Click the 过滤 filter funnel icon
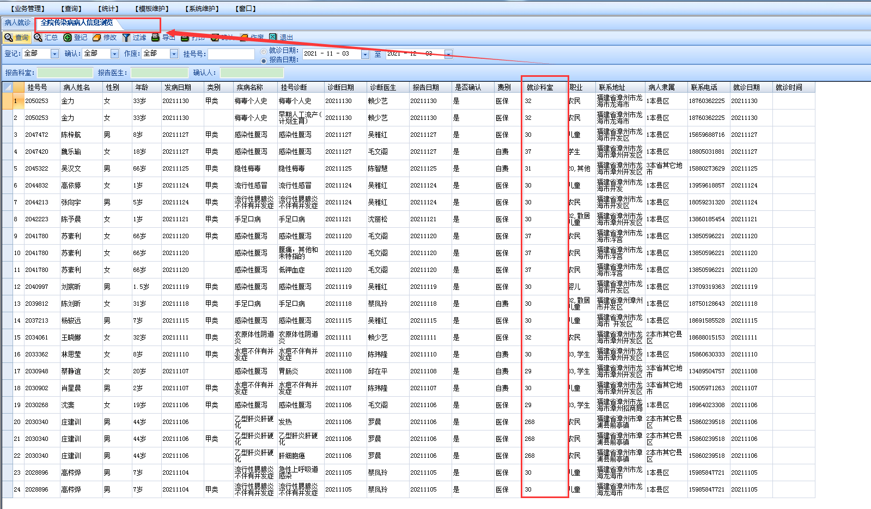The width and height of the screenshot is (871, 509). [x=126, y=38]
